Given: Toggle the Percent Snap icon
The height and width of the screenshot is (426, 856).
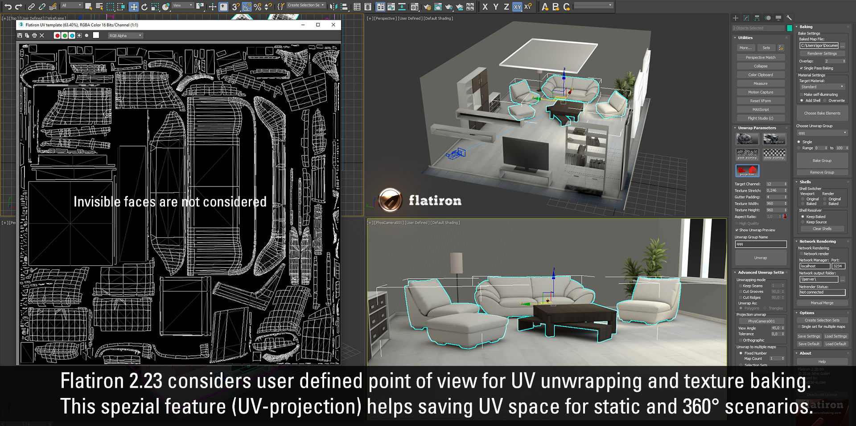Looking at the screenshot, I should pyautogui.click(x=257, y=7).
